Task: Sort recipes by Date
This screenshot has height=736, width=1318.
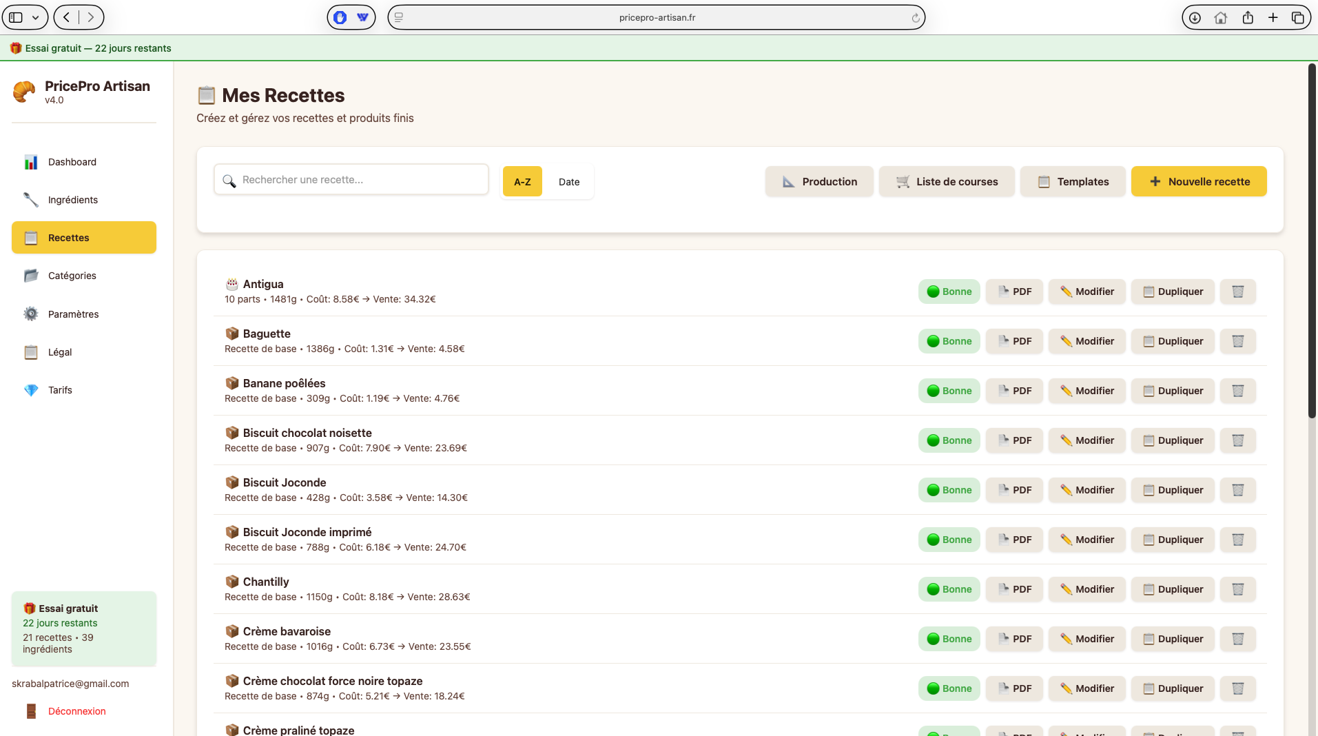Action: [569, 182]
